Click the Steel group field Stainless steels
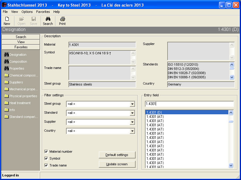The width and height of the screenshot is (241, 180). [x=102, y=84]
